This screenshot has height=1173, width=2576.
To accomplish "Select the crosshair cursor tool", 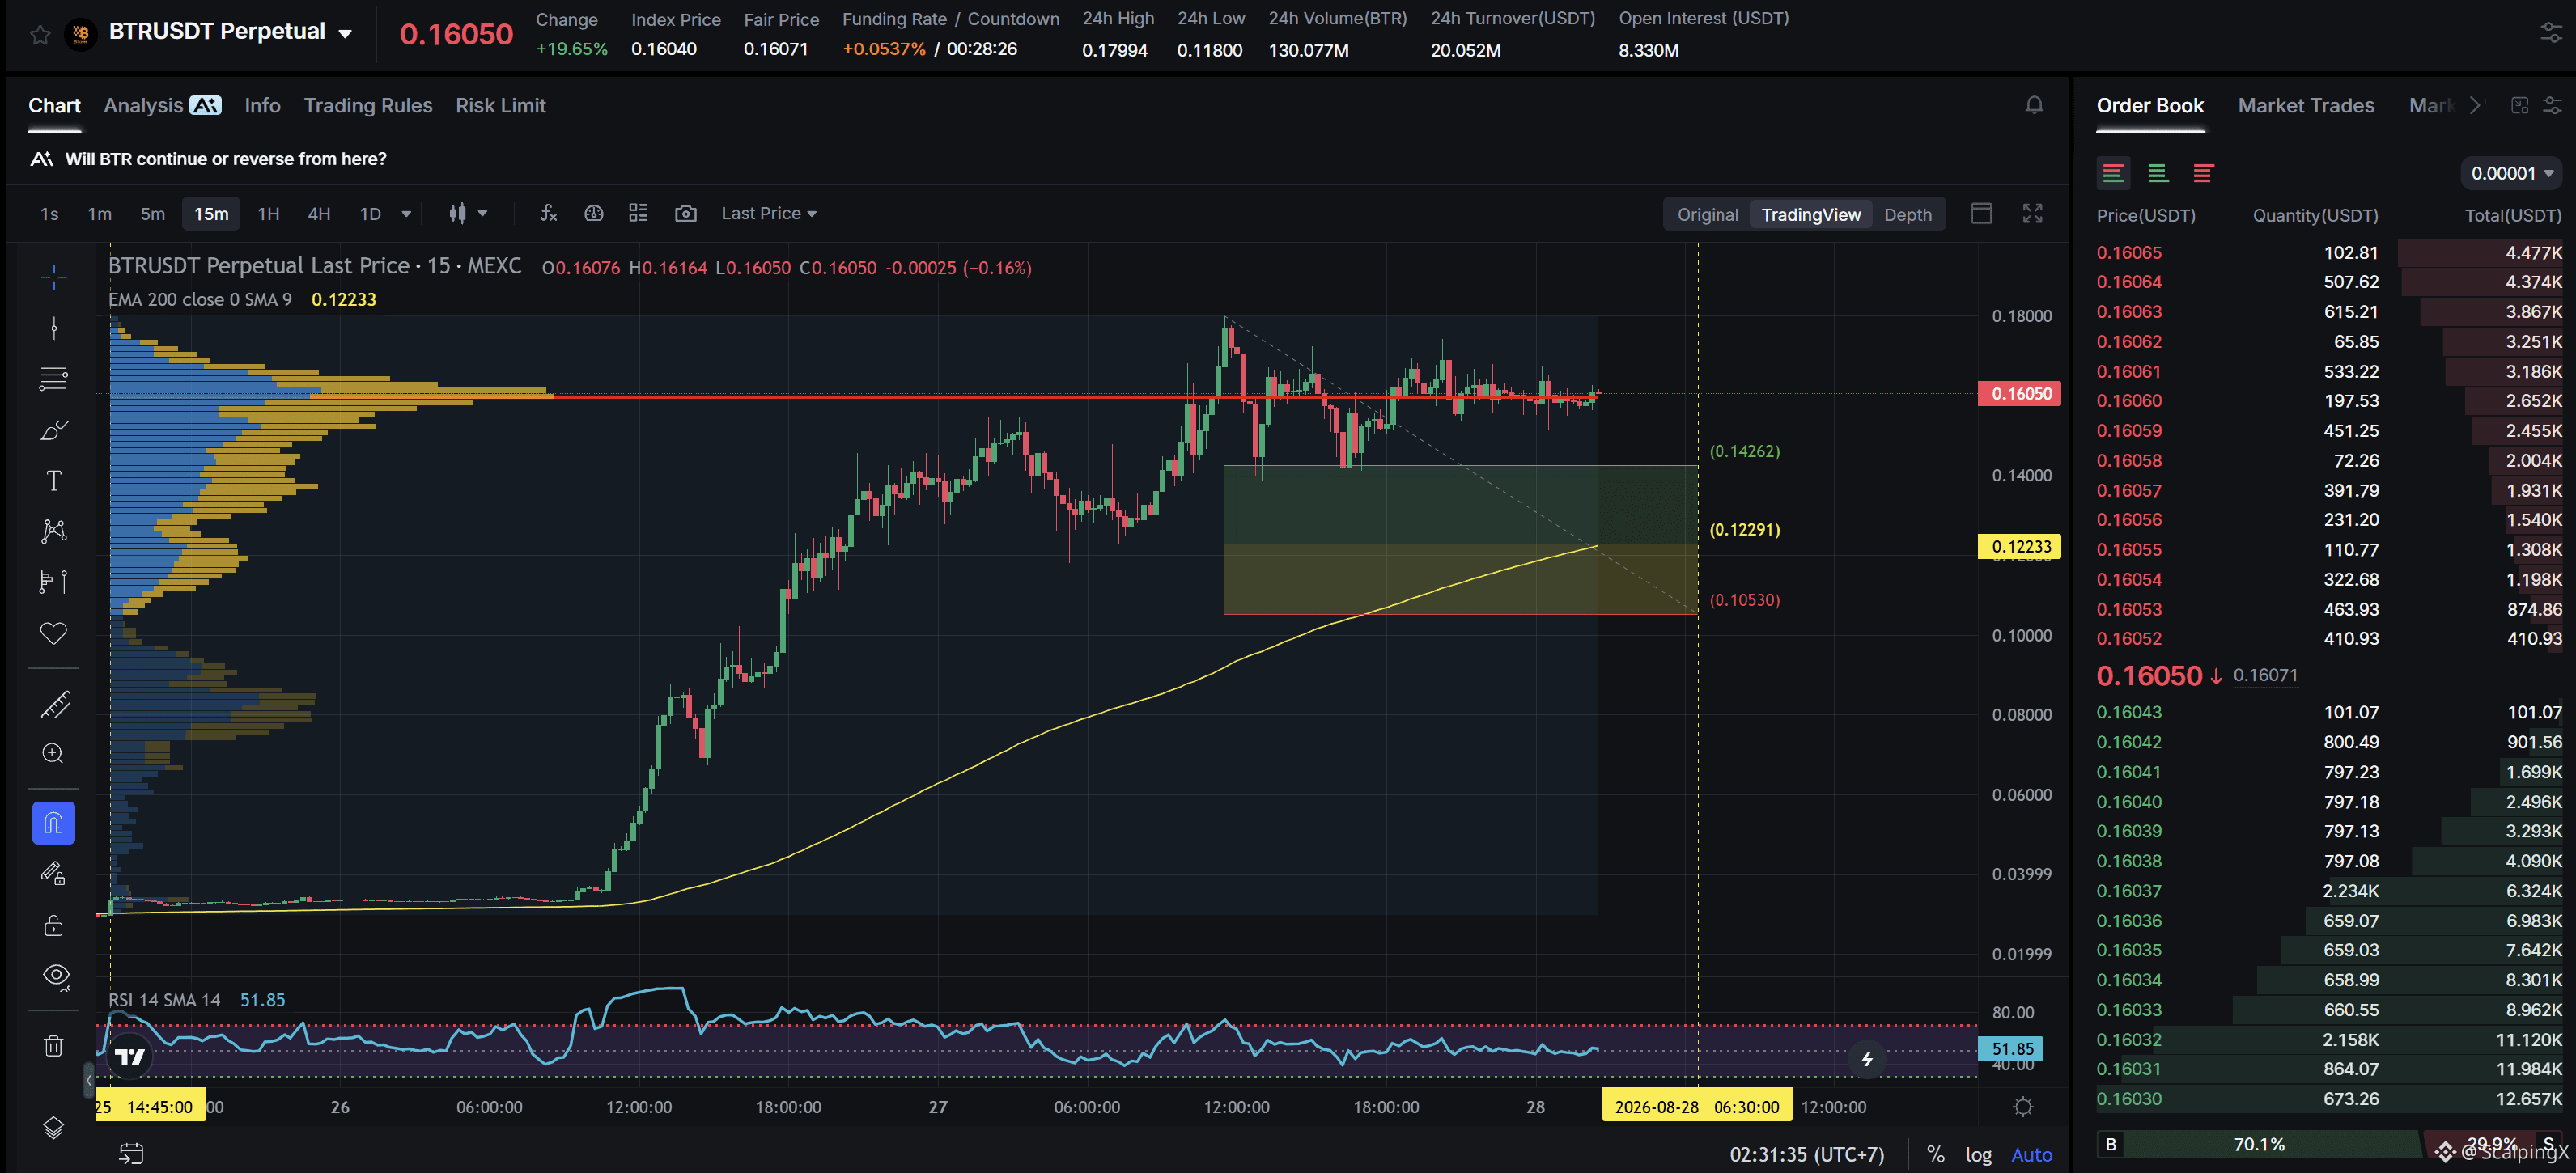I will click(x=54, y=277).
